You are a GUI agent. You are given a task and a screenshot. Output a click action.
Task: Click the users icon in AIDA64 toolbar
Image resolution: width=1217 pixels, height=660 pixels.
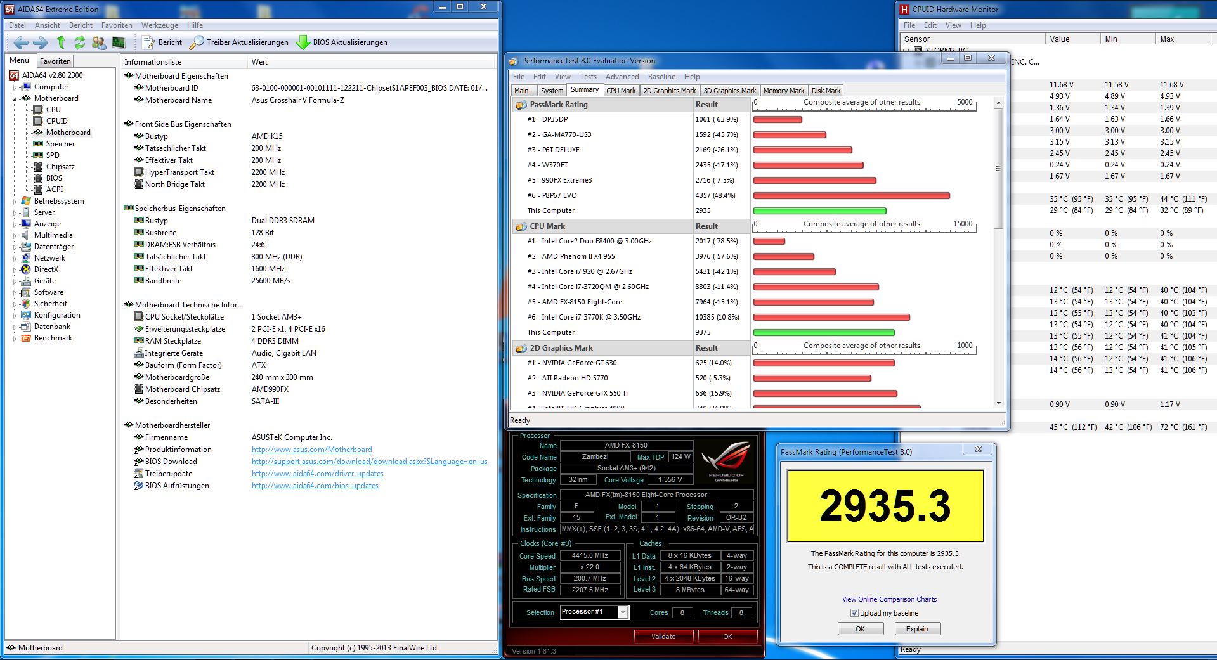point(98,42)
